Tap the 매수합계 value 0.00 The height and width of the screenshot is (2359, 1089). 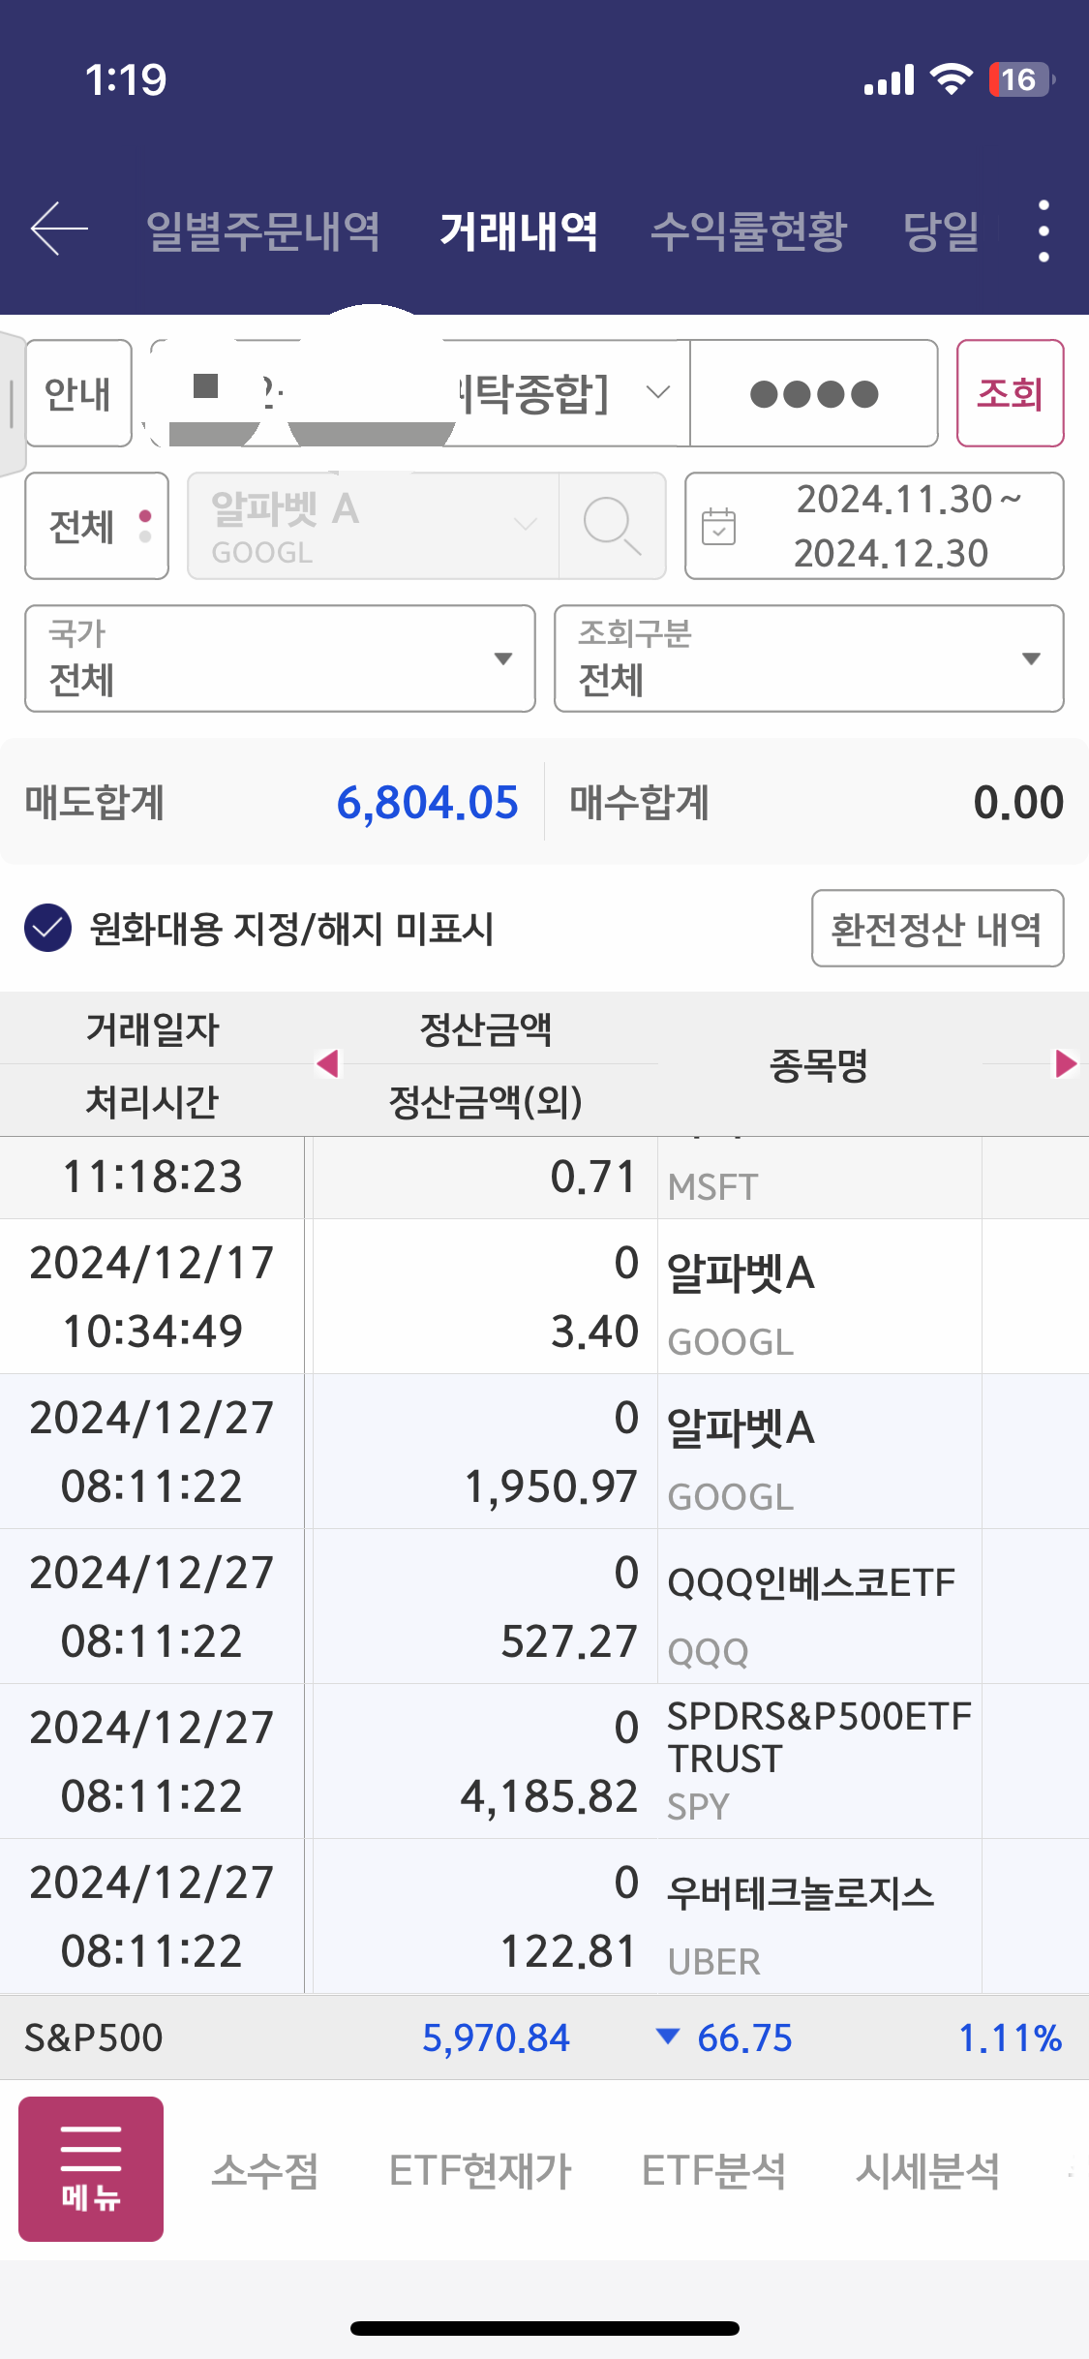1018,802
